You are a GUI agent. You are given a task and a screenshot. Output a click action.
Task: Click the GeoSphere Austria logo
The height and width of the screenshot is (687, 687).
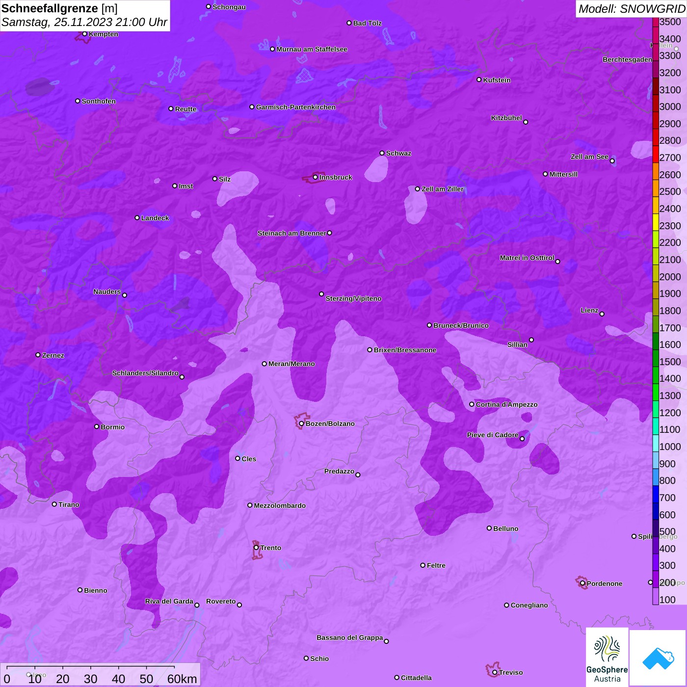[x=607, y=657]
